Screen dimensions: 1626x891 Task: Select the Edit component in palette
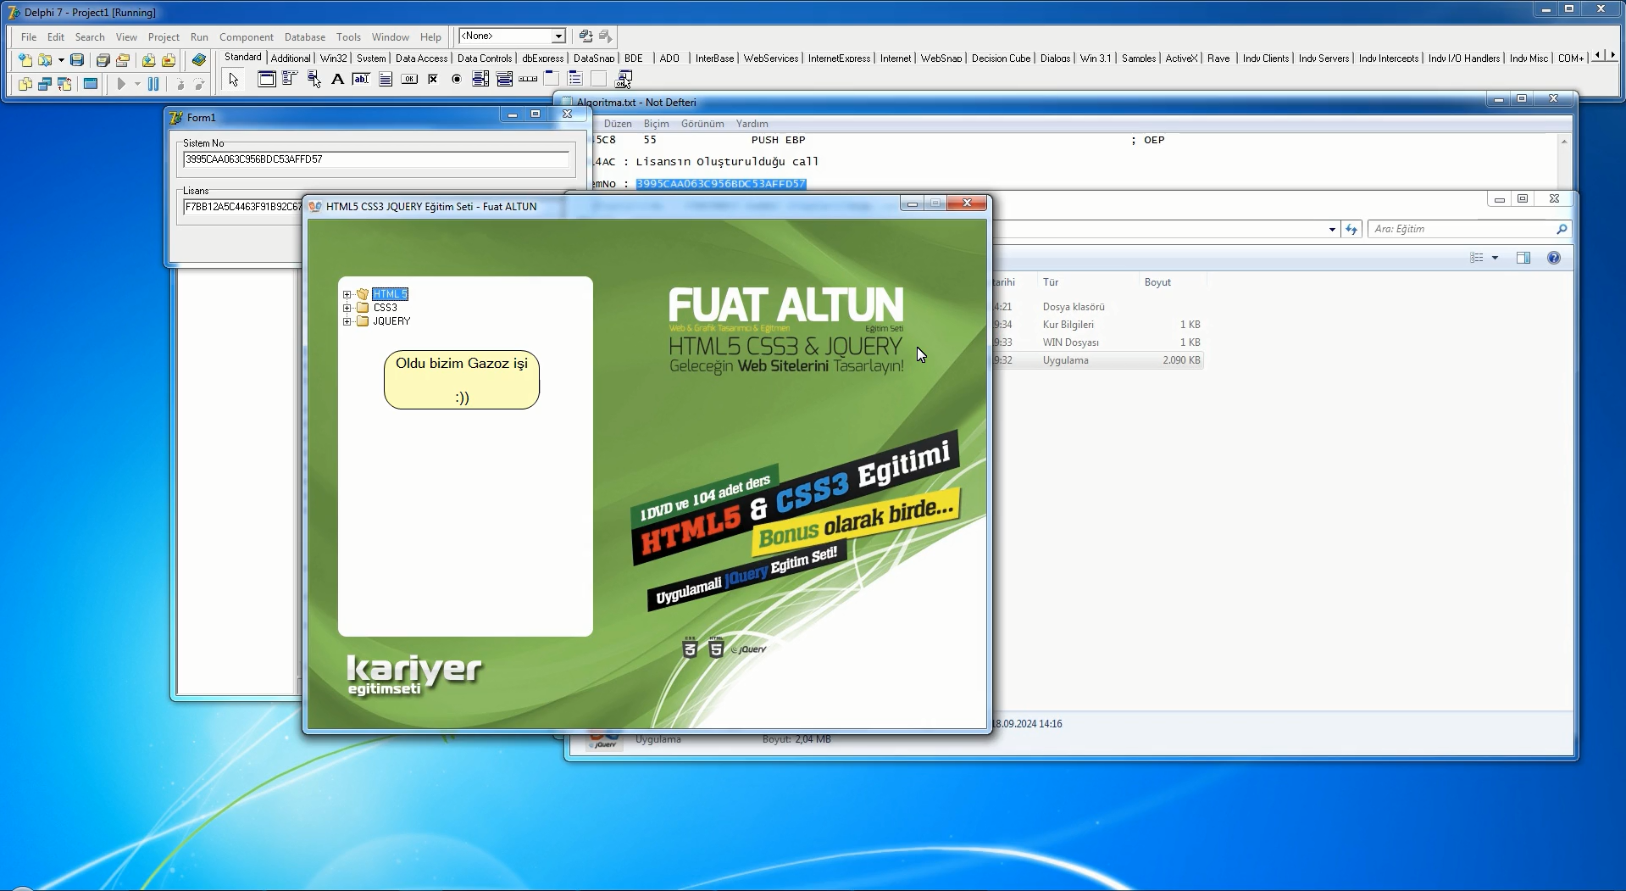coord(361,80)
